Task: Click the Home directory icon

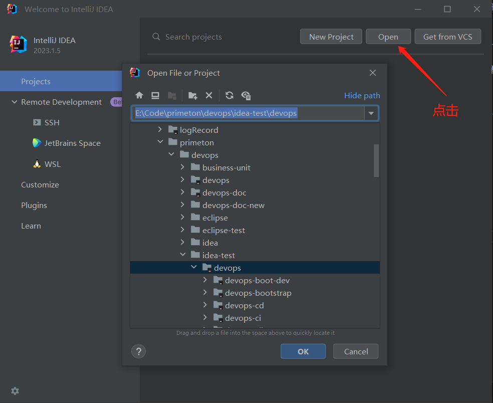Action: [139, 95]
